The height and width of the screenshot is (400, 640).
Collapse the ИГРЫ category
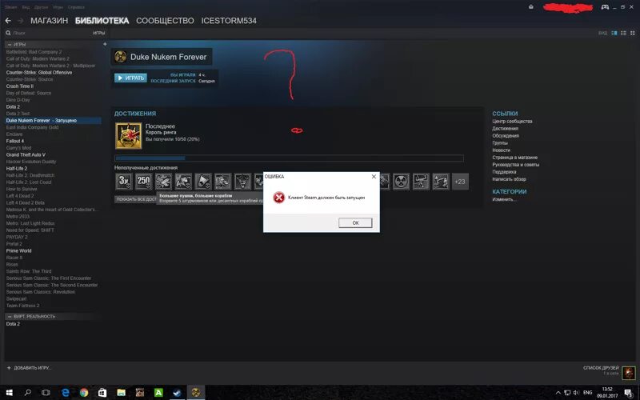[x=10, y=44]
